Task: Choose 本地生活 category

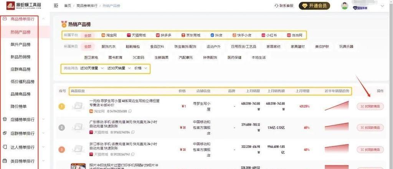Action: (x=259, y=57)
